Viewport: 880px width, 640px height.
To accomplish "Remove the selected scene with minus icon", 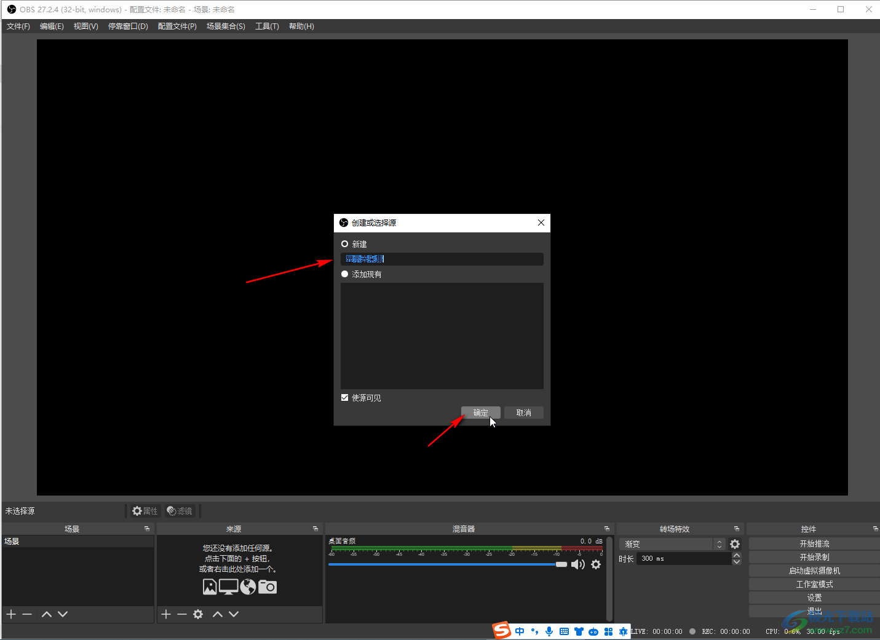I will click(x=27, y=614).
